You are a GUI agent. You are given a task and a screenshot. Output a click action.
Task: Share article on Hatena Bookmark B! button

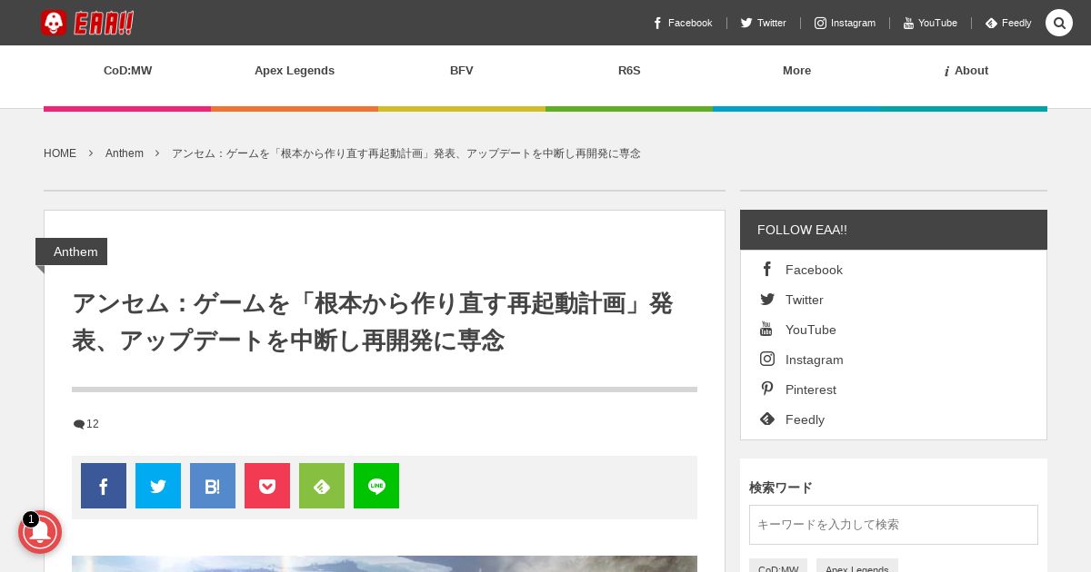pyautogui.click(x=213, y=486)
